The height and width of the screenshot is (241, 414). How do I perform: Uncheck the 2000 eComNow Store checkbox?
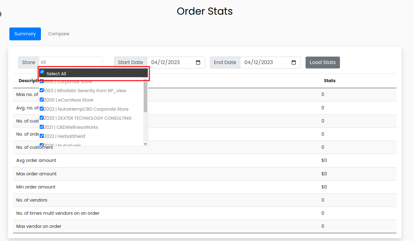(42, 100)
